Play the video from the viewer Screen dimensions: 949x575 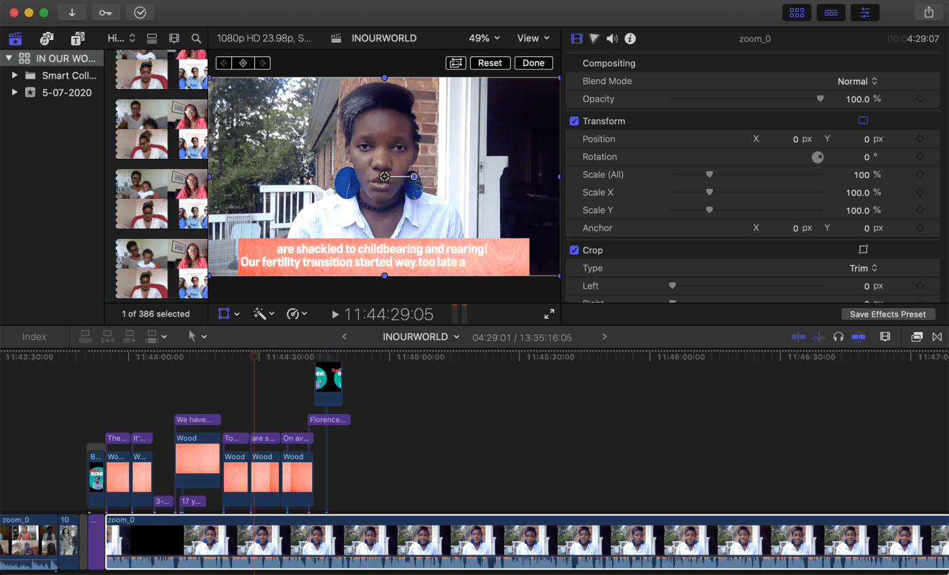click(335, 314)
